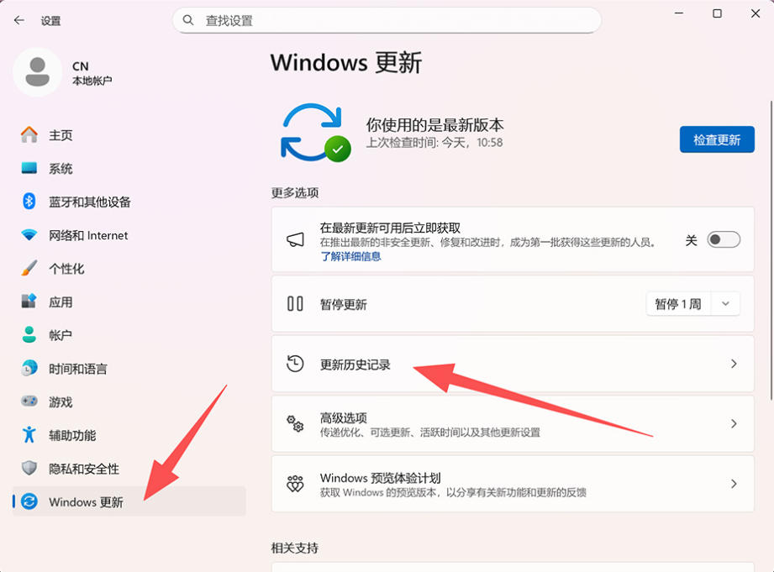Click the 网络和 Internet Wi-Fi icon
The width and height of the screenshot is (774, 572).
coord(29,235)
